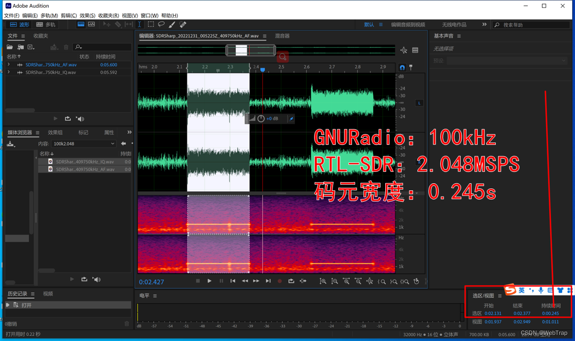Viewport: 575px width, 341px height.
Task: Click Zoom Out Full icon
Action: coord(370,281)
